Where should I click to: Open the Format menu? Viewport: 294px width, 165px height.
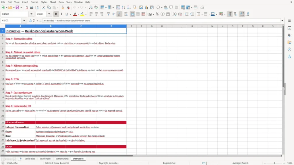tap(34, 2)
